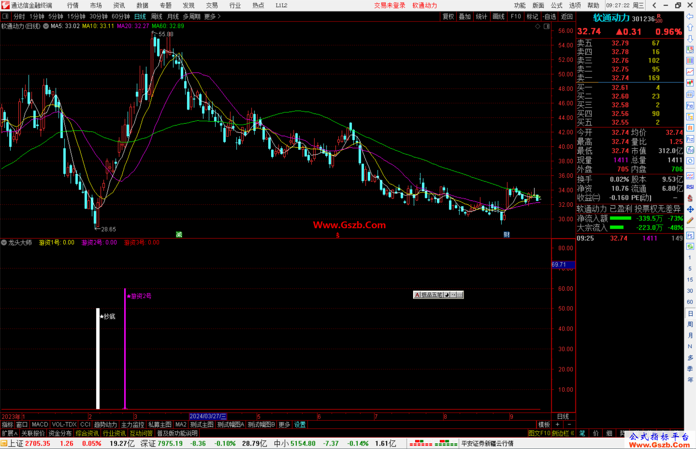Open the 行情 menu
Screen dimensions: 696x449
pos(73,5)
